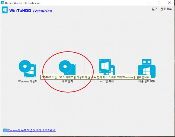The height and width of the screenshot is (137, 175).
Task: Select the 새로 설치 (New Installation) icon
Action: pyautogui.click(x=67, y=68)
